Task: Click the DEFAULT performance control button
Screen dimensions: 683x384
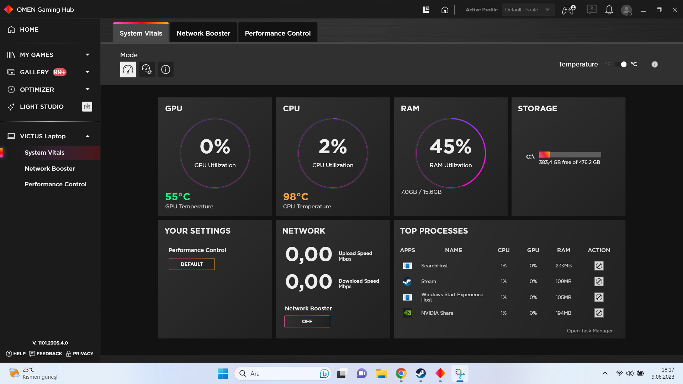Action: [192, 264]
